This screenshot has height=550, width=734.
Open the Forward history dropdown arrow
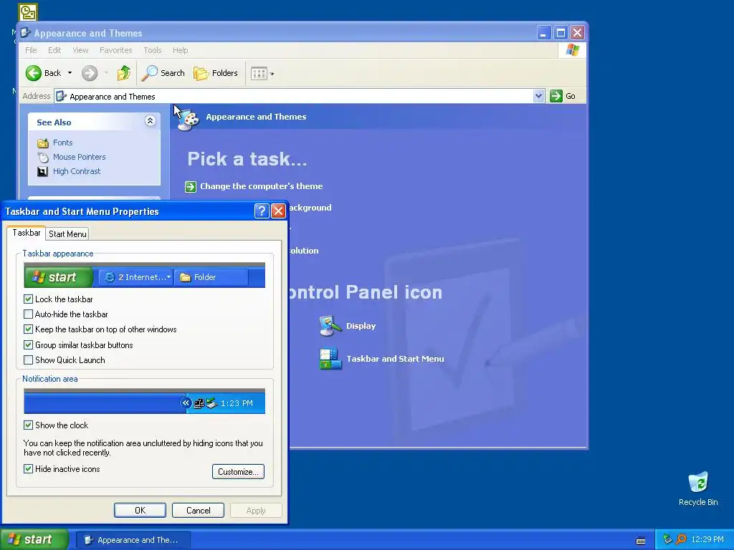tap(106, 73)
